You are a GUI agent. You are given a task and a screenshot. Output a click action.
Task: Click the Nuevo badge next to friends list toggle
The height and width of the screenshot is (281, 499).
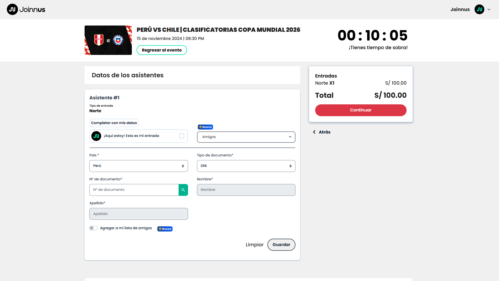tap(165, 229)
